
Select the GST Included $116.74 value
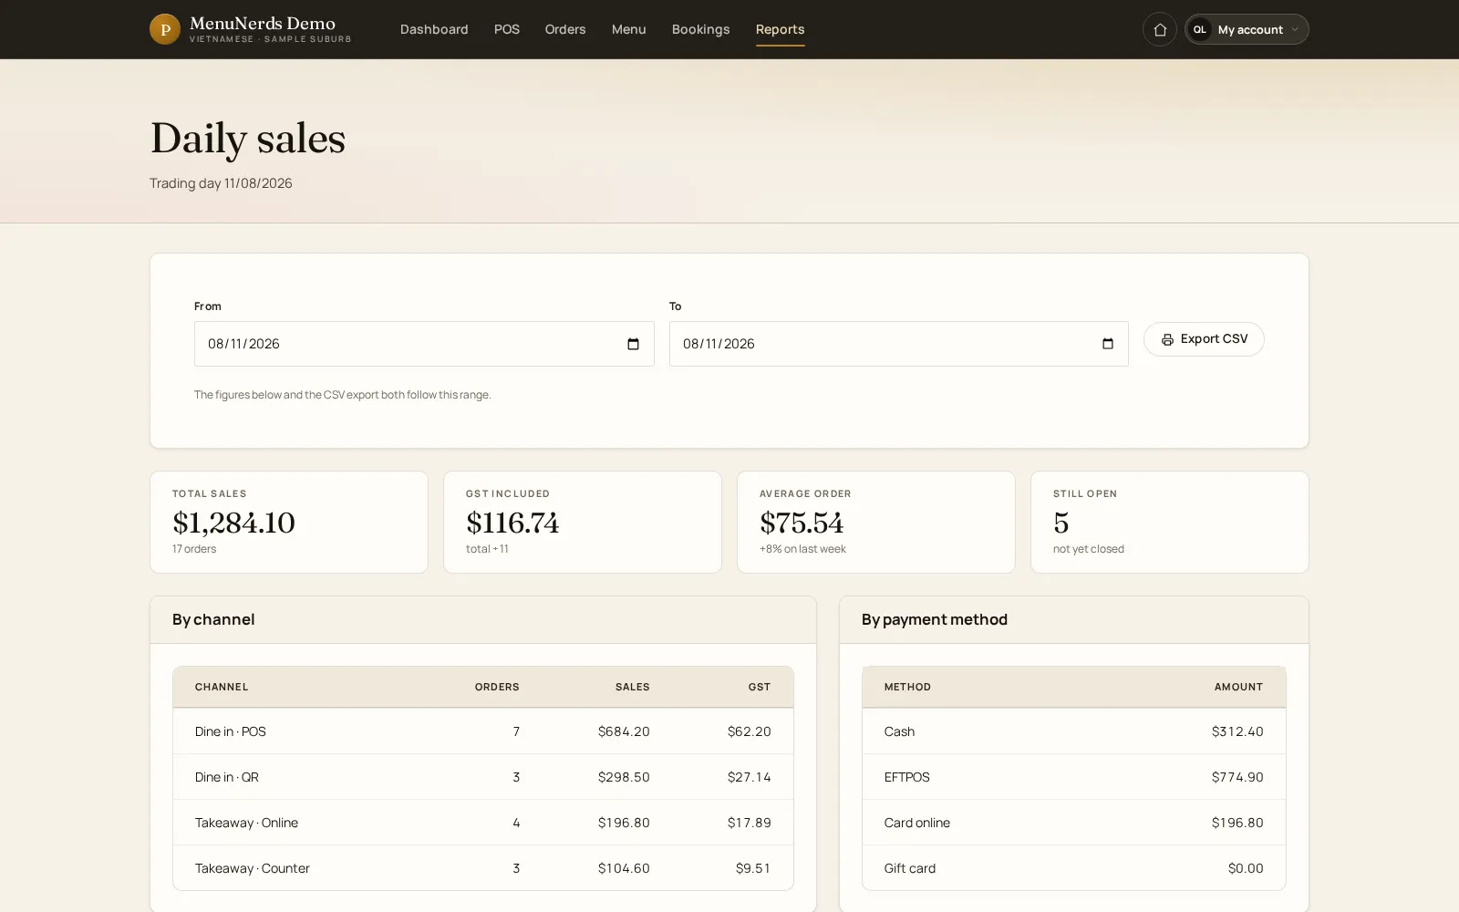[512, 523]
